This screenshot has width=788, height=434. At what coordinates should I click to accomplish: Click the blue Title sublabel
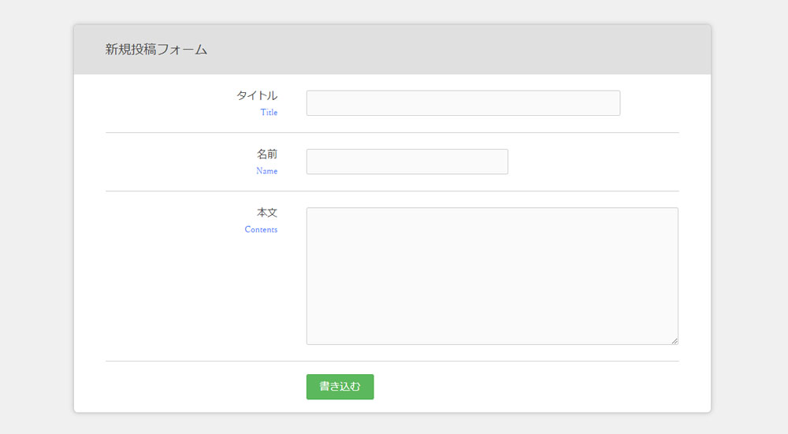click(269, 113)
